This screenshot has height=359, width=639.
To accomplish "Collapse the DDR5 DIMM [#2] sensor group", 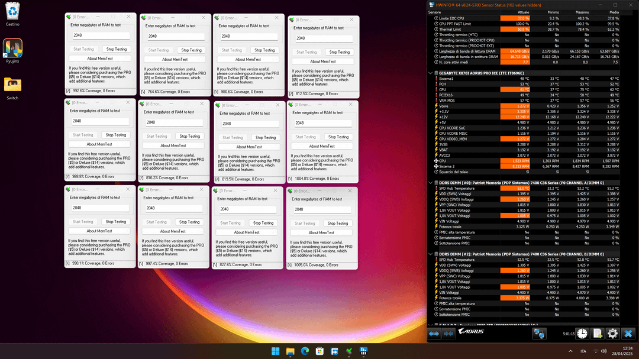I will point(430,254).
